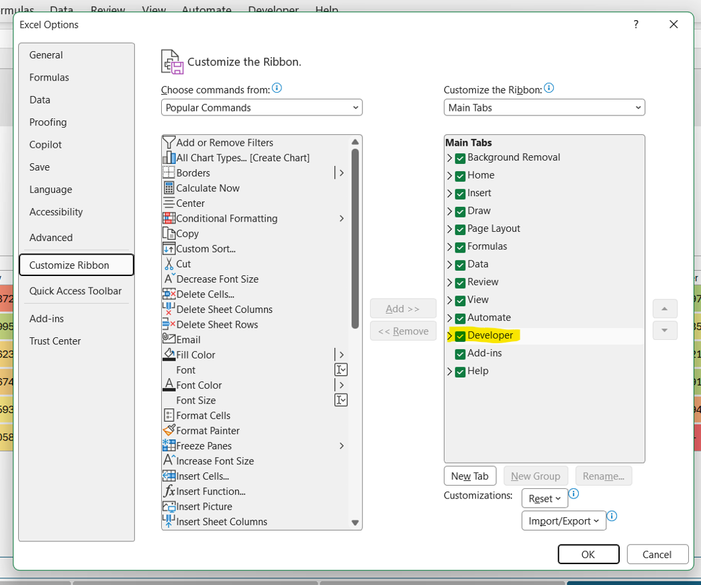Toggle the Automate tab checkbox

point(460,318)
